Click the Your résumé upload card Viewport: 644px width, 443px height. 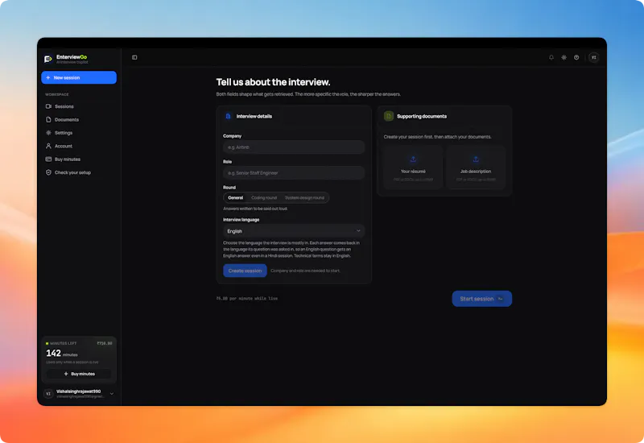(413, 168)
